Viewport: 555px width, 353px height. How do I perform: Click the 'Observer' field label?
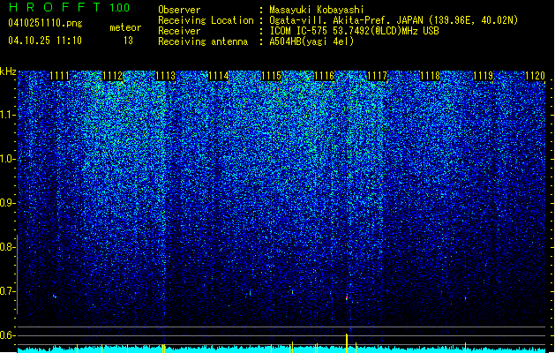point(179,10)
